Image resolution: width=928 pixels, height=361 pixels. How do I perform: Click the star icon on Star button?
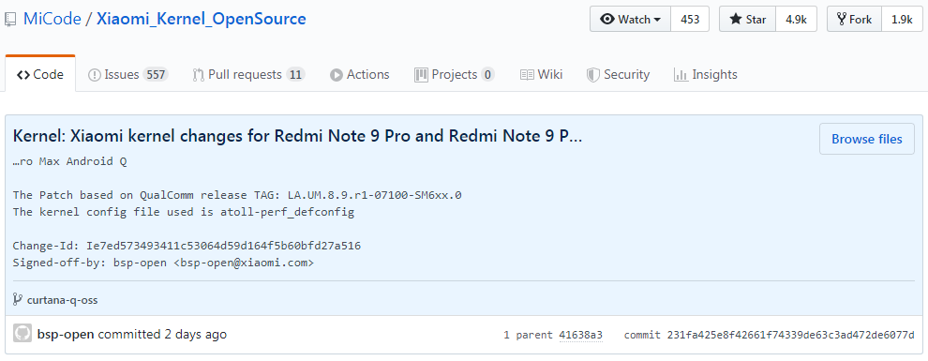pyautogui.click(x=735, y=19)
